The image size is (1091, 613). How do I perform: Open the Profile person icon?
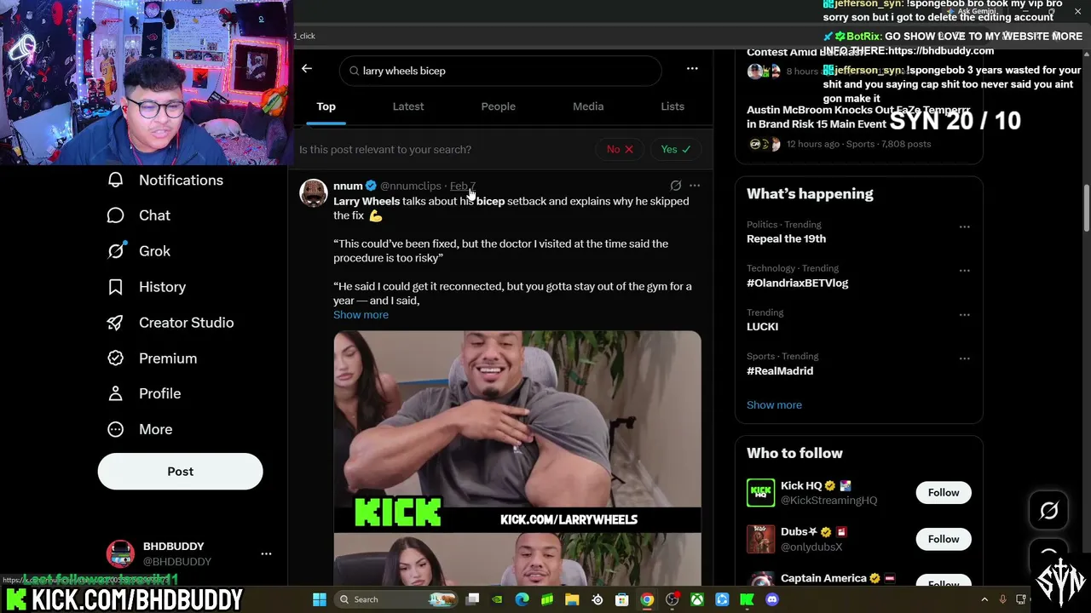point(116,393)
